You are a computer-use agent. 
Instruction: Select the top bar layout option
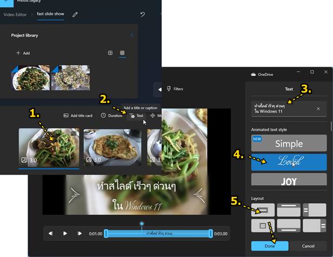pyautogui.click(x=289, y=210)
